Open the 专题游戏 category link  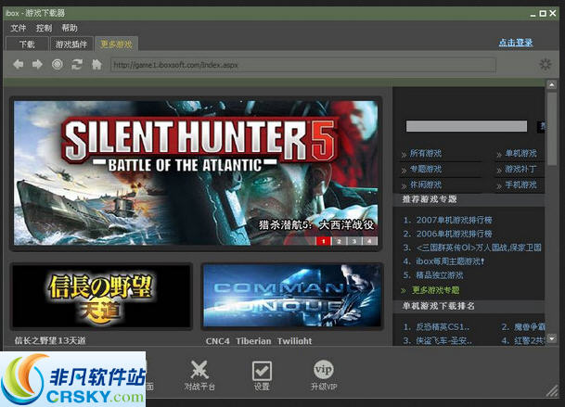[426, 170]
